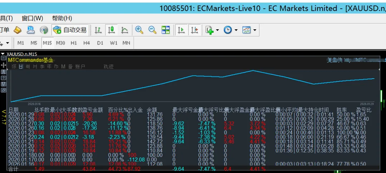Image resolution: width=386 pixels, height=173 pixels.
Task: Switch to the 币 symbol tab
Action: (x=56, y=67)
